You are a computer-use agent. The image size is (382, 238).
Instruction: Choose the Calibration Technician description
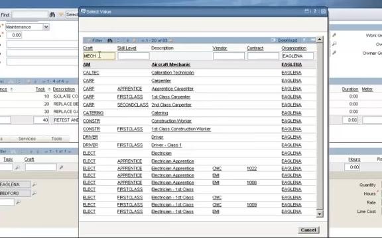point(172,73)
